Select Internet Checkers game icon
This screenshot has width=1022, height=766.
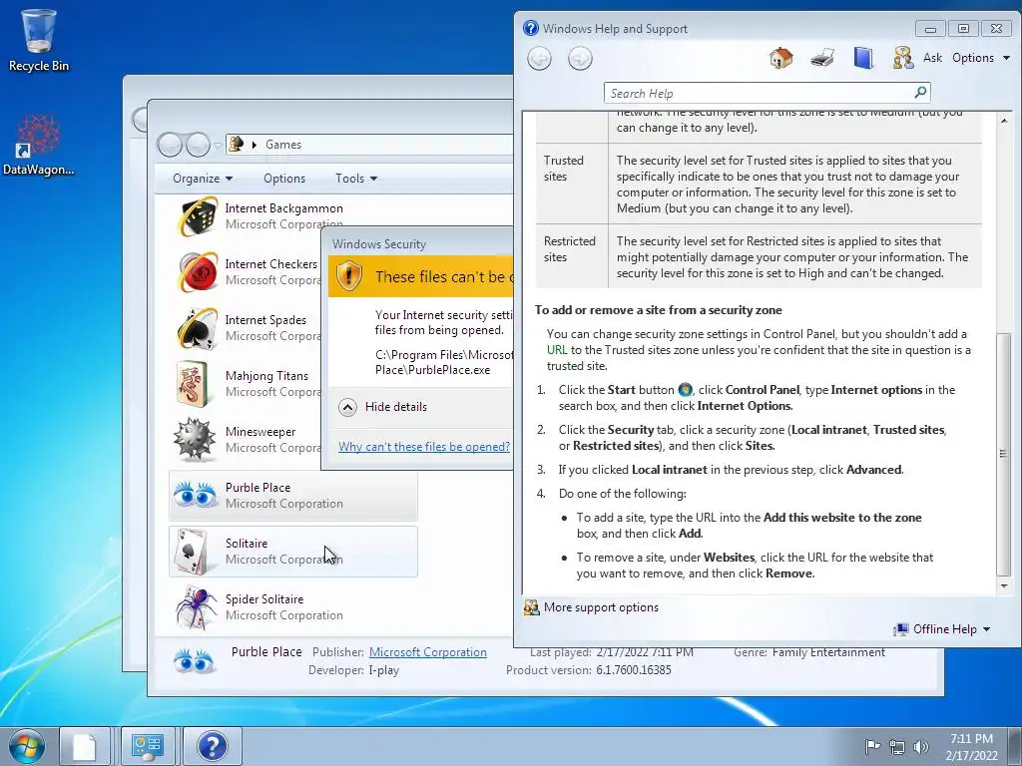tap(197, 271)
